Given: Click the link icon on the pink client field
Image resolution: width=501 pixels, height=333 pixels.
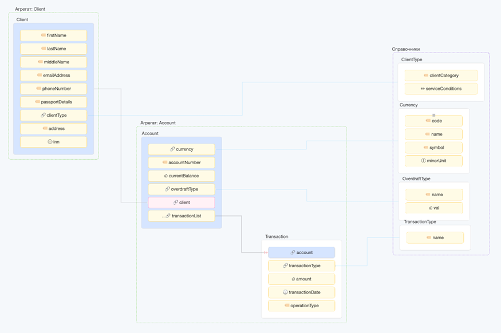Looking at the screenshot, I should pyautogui.click(x=176, y=203).
